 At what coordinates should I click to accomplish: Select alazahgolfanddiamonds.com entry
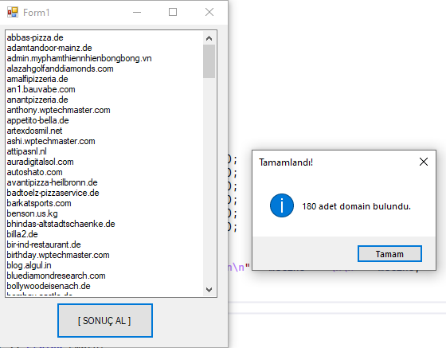pos(60,68)
